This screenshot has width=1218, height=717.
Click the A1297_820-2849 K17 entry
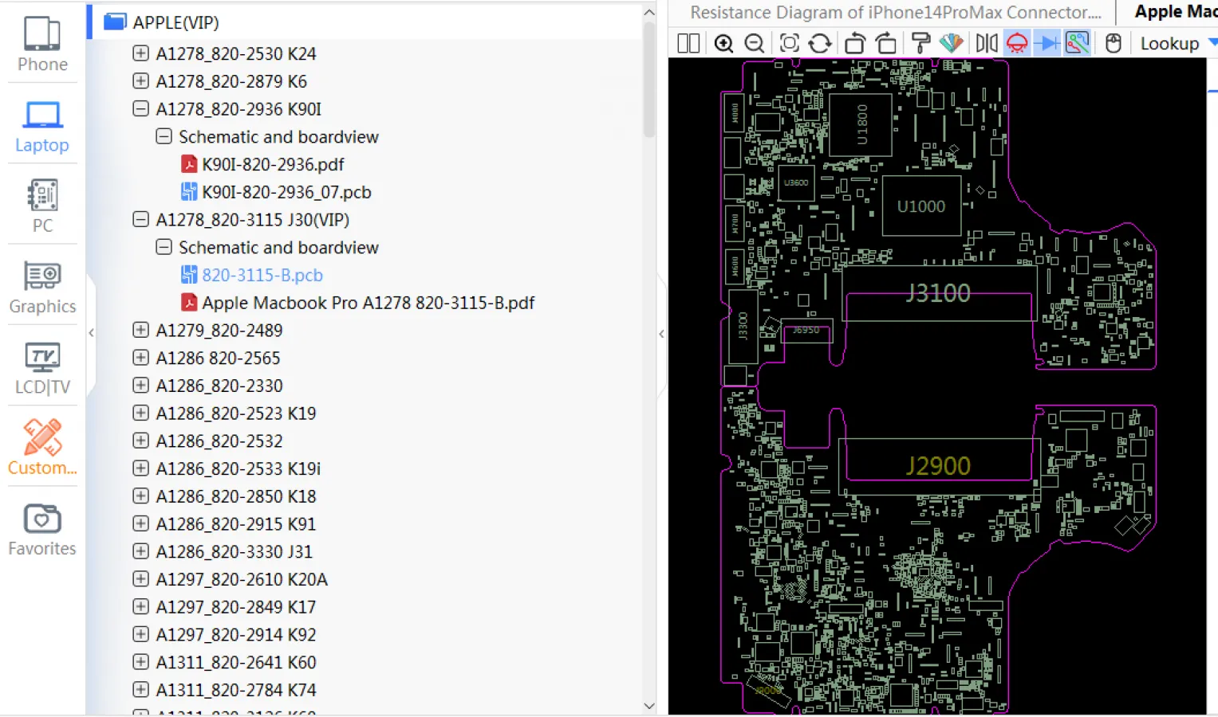236,607
